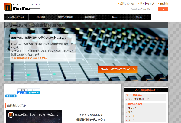This screenshot has height=123, width=181.
Task: Click the channel avatar in the video
Action: pos(11,115)
